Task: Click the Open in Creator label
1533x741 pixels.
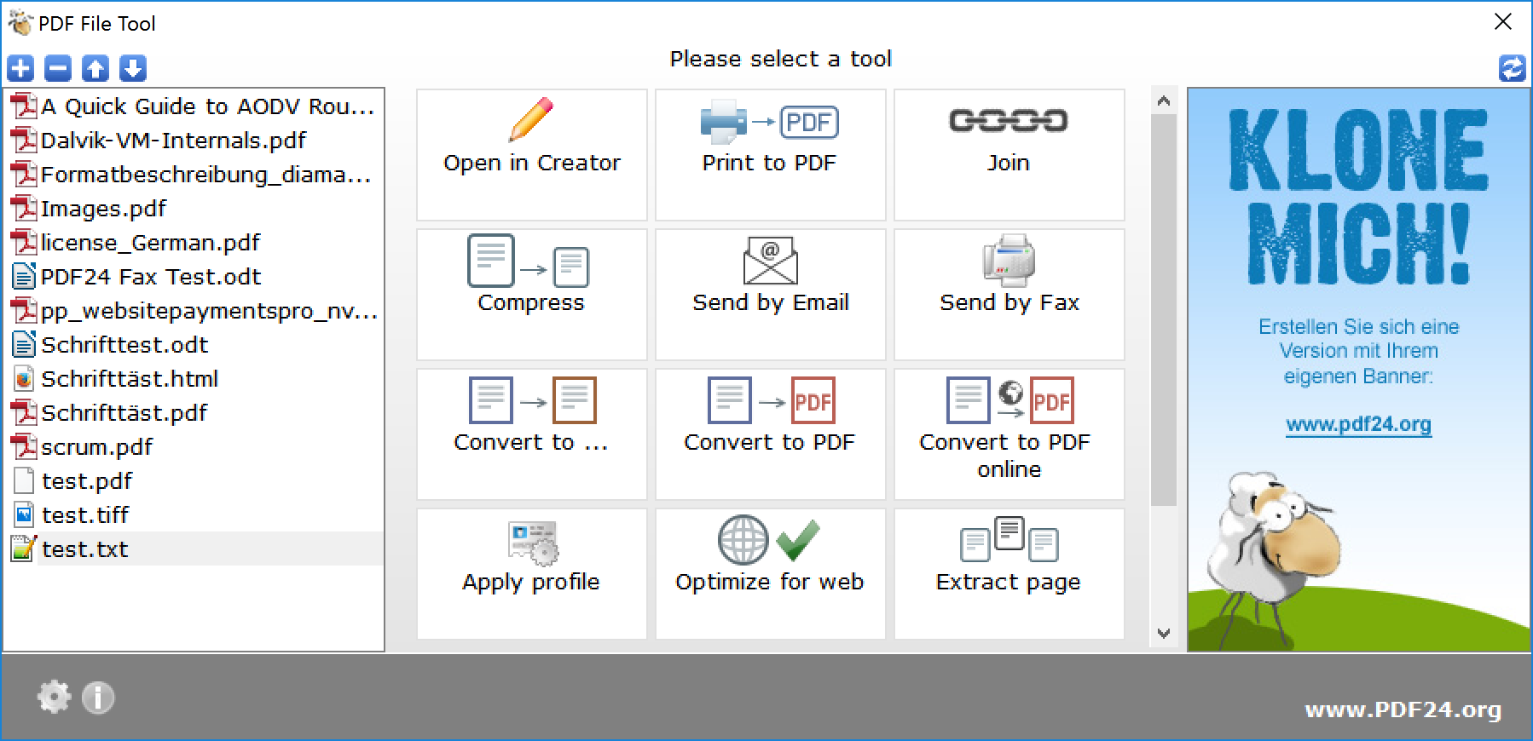Action: coord(532,163)
